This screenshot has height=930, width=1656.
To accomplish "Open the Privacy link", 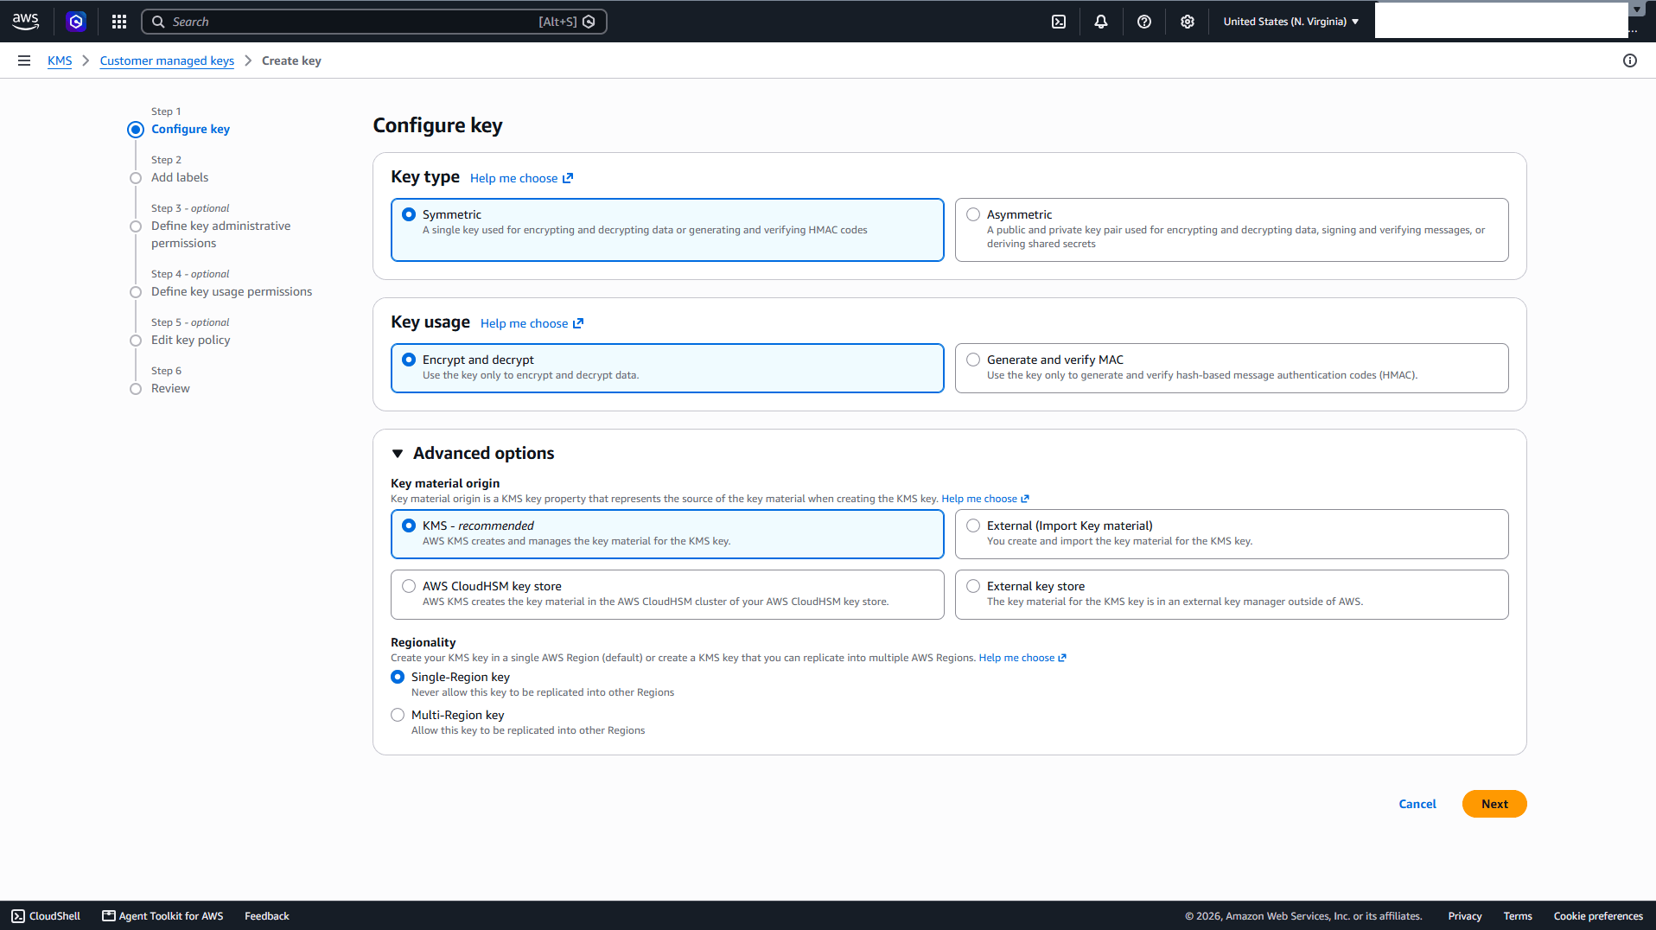I will click(x=1465, y=916).
